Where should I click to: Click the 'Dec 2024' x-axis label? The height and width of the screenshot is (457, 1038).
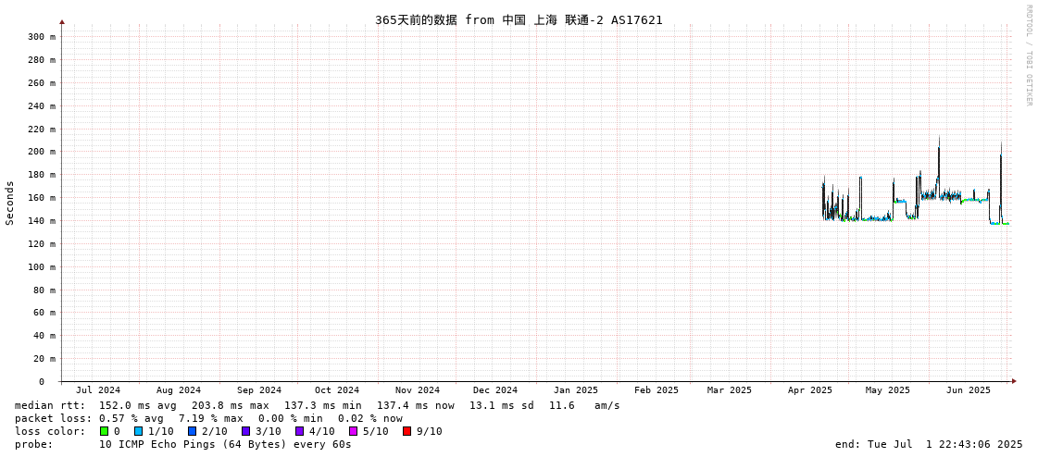tap(495, 390)
